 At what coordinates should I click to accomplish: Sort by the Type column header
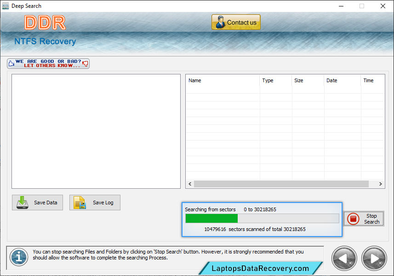coord(276,80)
